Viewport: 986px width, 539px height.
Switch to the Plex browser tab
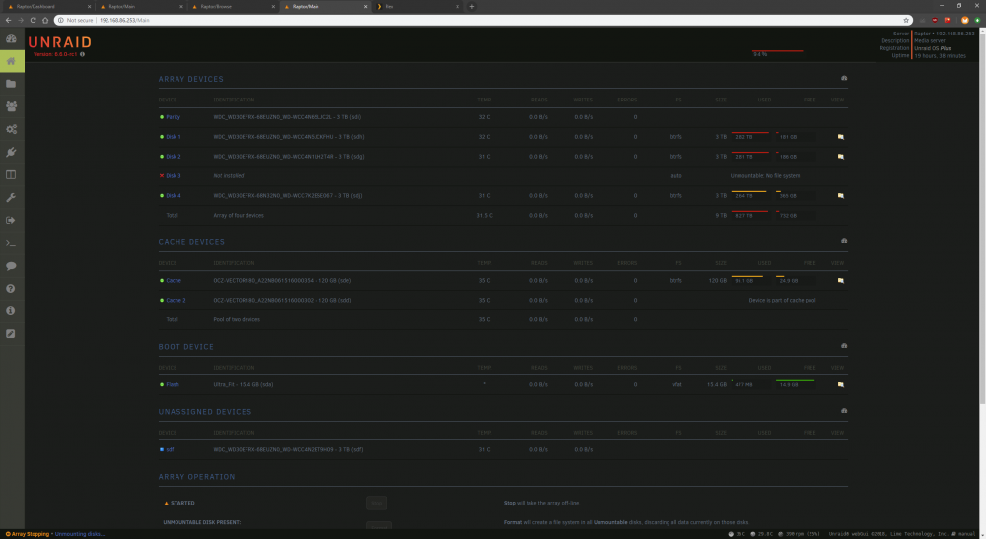(418, 6)
